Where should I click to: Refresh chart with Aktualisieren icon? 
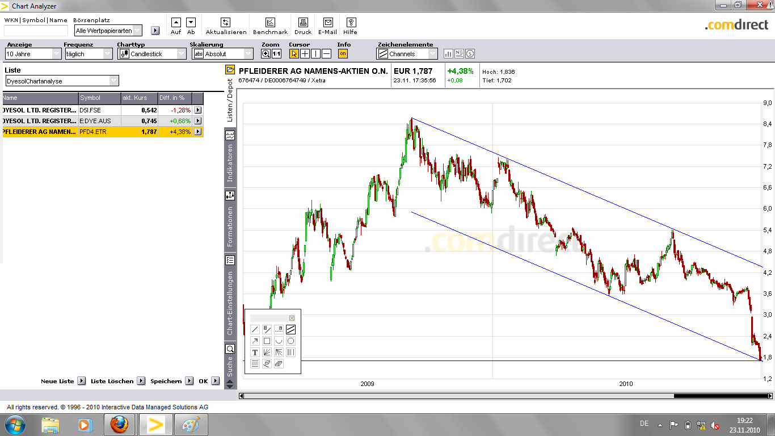tap(226, 23)
